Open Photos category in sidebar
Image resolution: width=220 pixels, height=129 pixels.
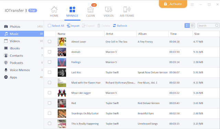coord(22,26)
